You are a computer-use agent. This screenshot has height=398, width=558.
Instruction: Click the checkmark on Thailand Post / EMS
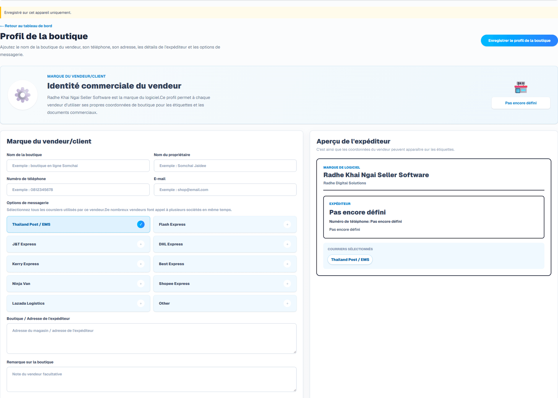[141, 224]
